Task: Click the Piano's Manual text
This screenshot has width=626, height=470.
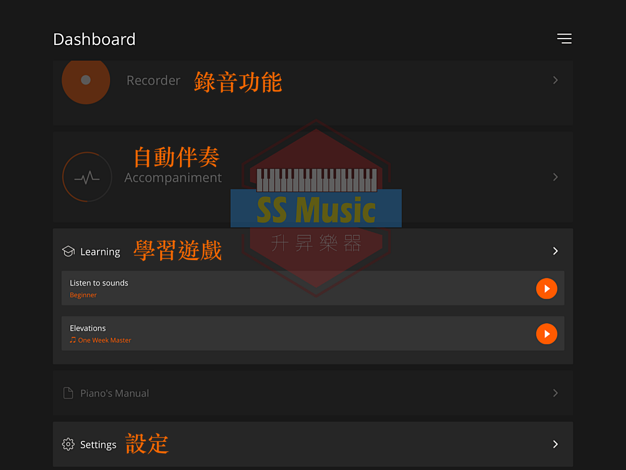Action: [115, 393]
